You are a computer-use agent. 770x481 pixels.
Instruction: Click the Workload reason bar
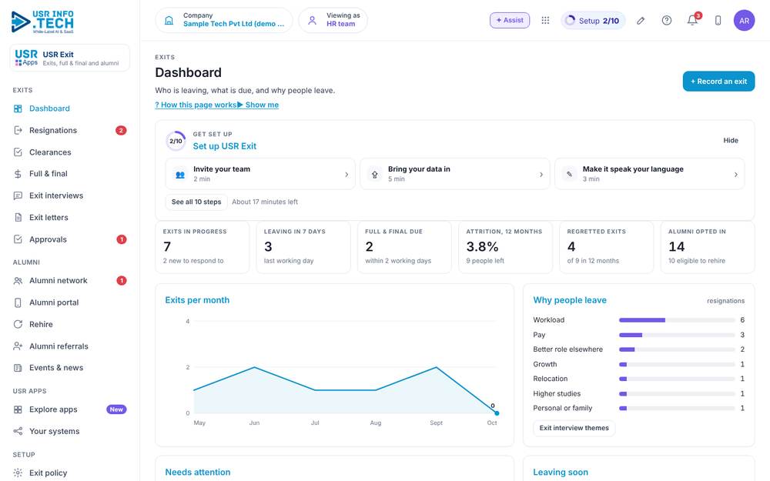677,320
